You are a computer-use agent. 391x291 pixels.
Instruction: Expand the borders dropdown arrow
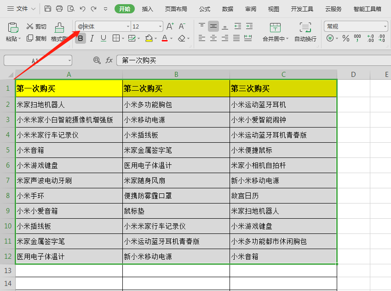pos(123,38)
